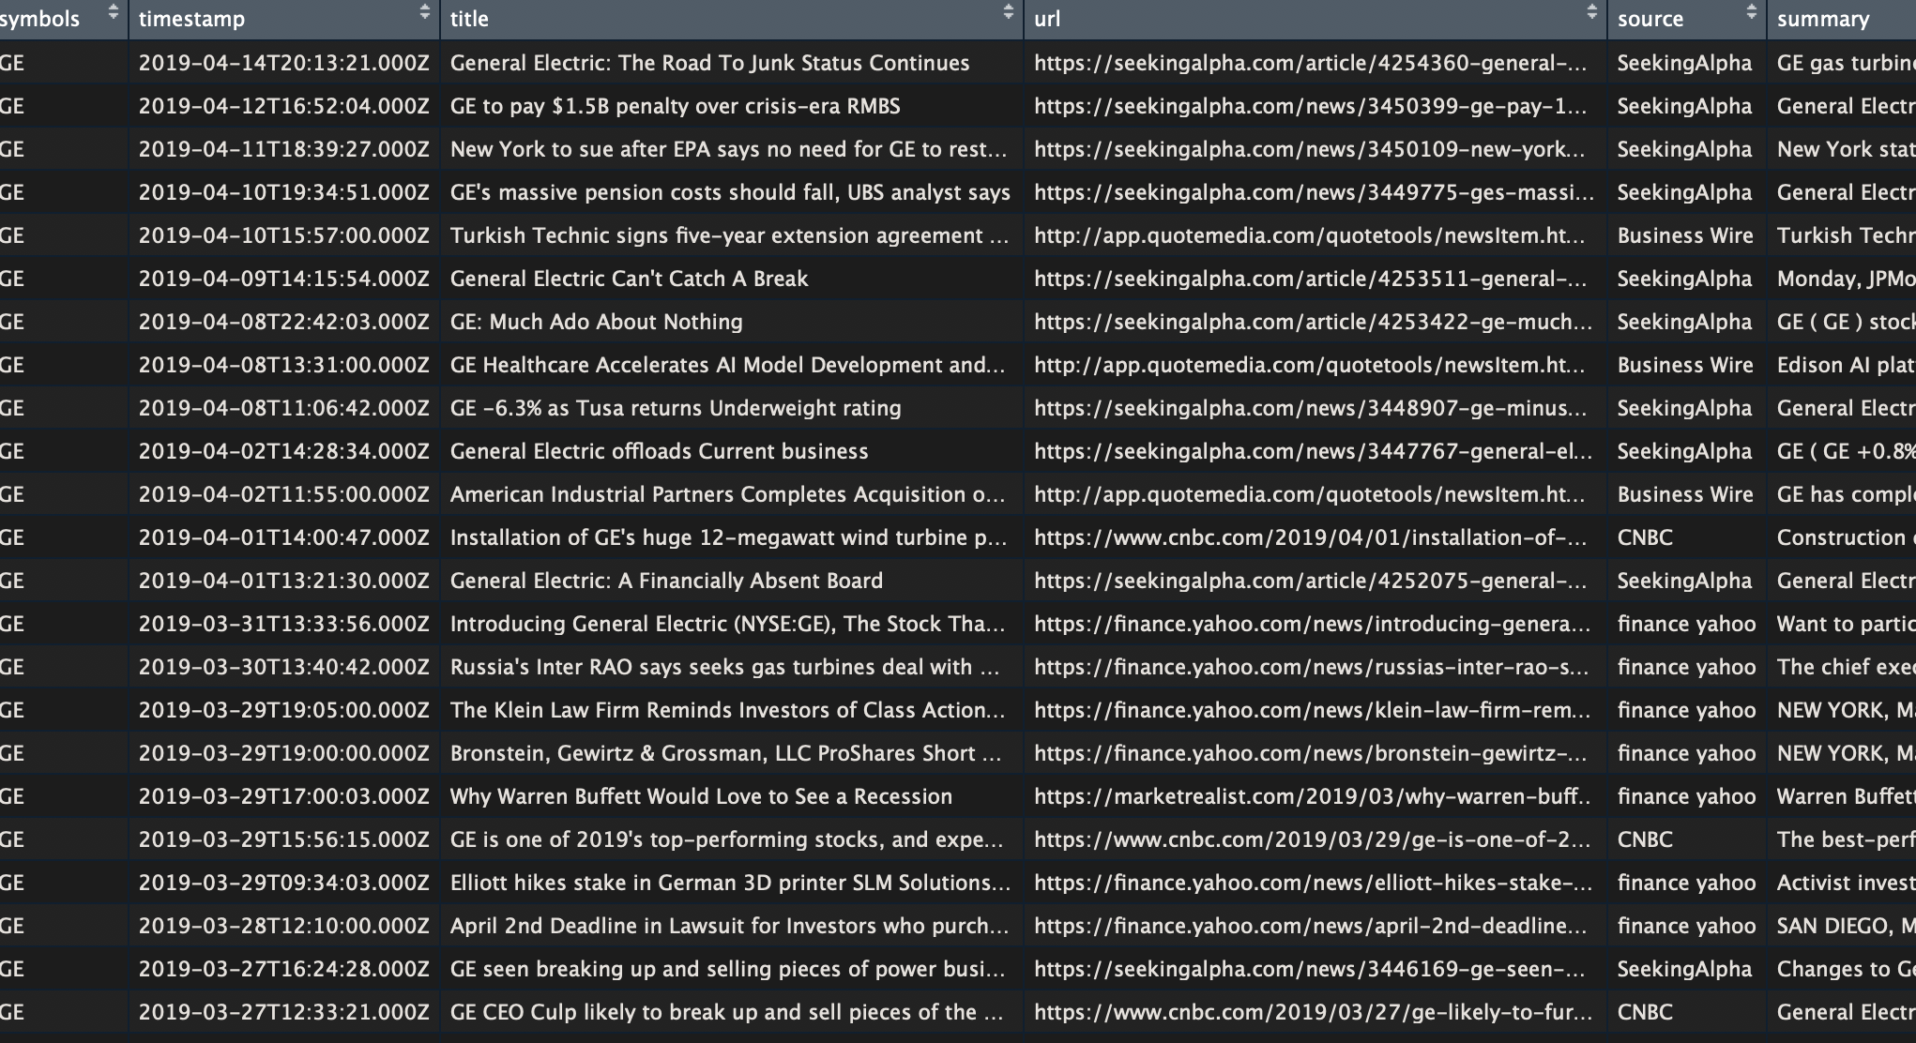Select timestamp cell 2019-04-12T16:52:04.000Z
Image resolution: width=1916 pixels, height=1043 pixels.
(283, 106)
